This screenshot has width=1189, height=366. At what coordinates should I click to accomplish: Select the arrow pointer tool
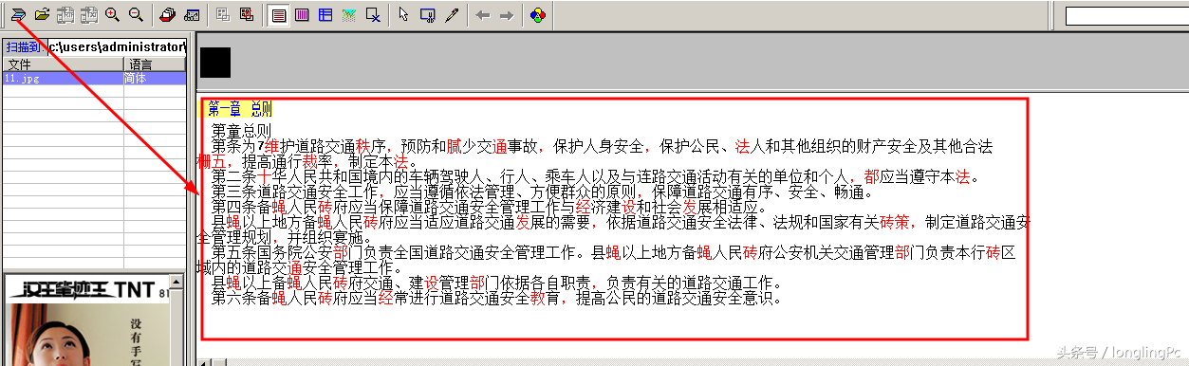coord(404,15)
